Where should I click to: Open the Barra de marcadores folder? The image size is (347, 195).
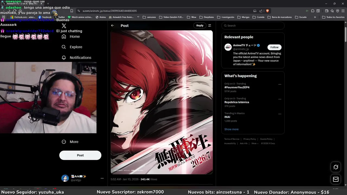click(x=280, y=17)
